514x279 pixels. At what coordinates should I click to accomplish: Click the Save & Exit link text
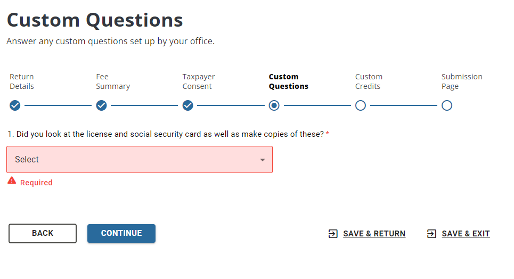466,234
